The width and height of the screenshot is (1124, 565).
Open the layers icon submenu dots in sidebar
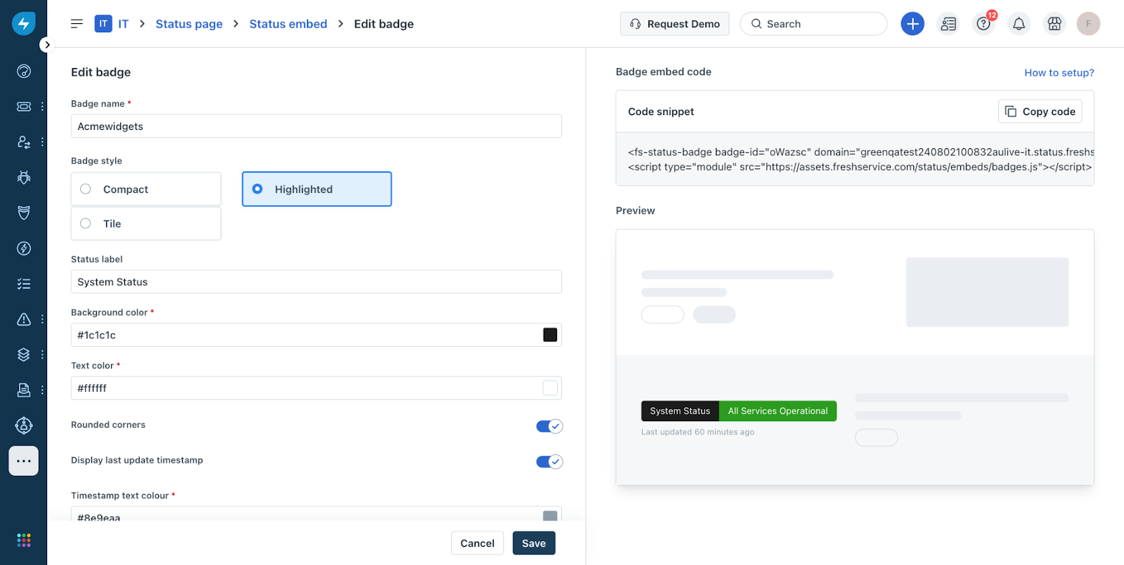coord(42,354)
